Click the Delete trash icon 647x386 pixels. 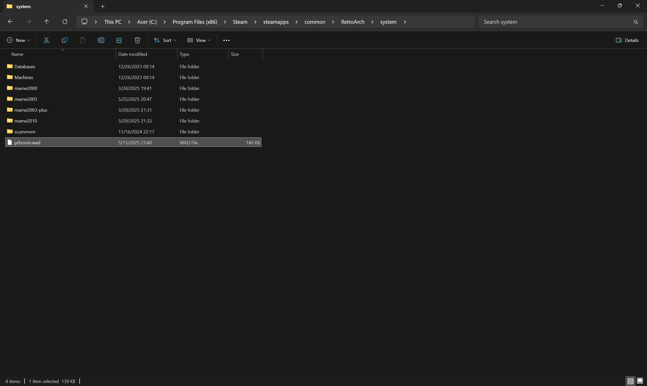(137, 40)
